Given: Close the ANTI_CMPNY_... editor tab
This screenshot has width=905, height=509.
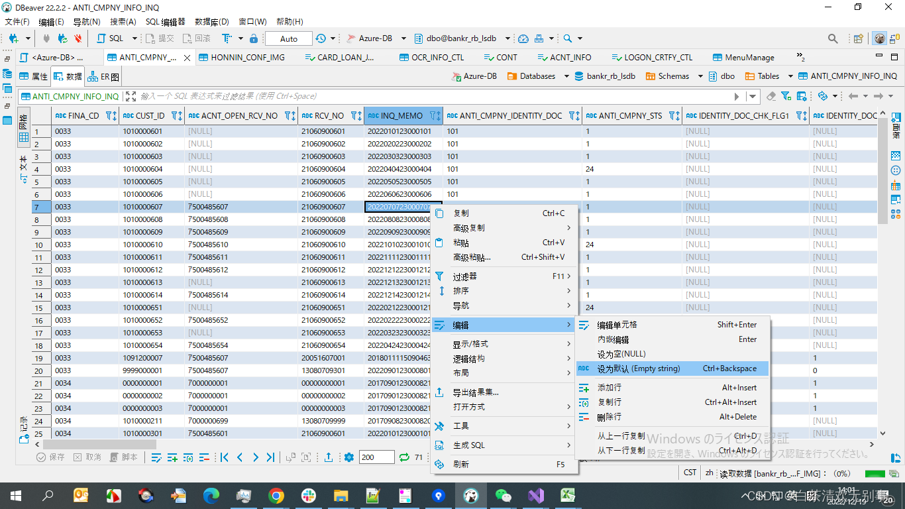Looking at the screenshot, I should pos(187,58).
